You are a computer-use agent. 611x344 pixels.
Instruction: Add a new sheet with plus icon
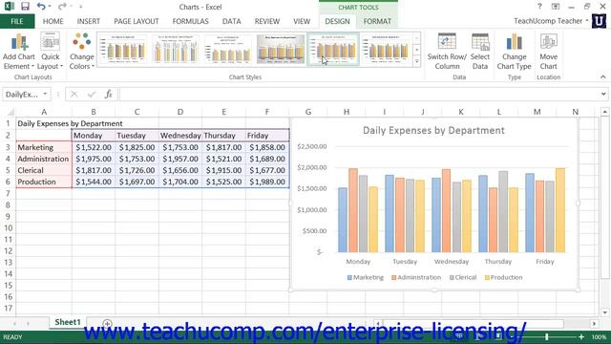pyautogui.click(x=107, y=323)
